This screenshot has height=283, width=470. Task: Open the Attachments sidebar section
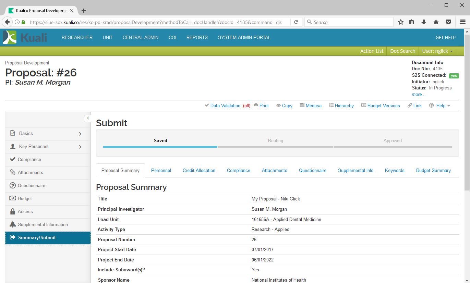click(30, 172)
